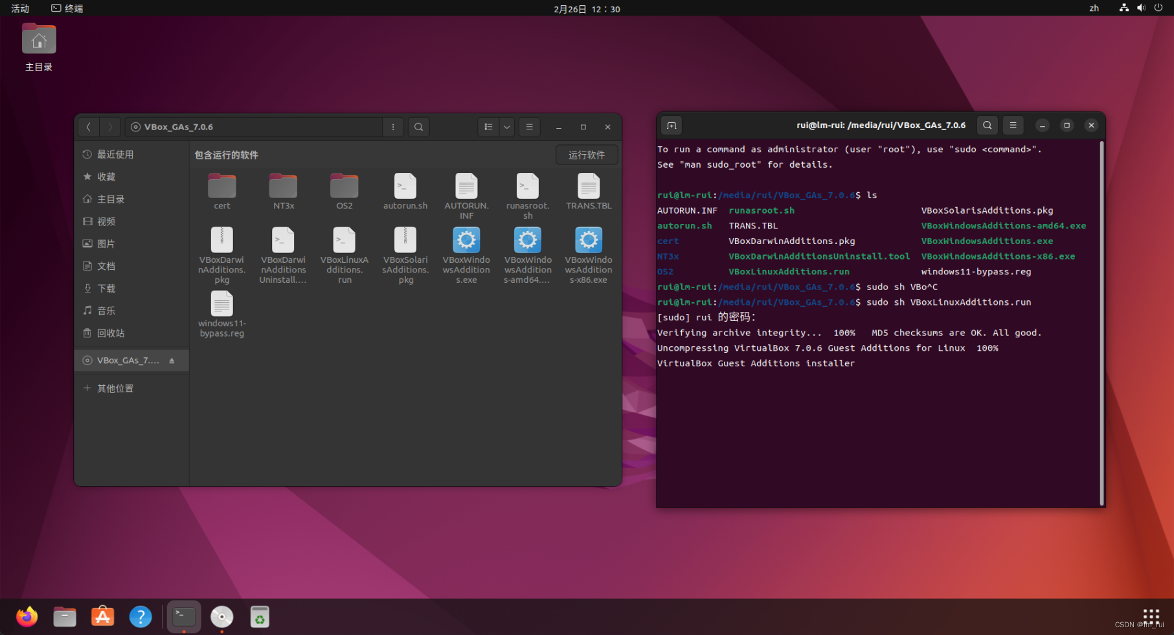Open 文档 in the Files sidebar
Screen dimensions: 1174x635
(x=131, y=266)
